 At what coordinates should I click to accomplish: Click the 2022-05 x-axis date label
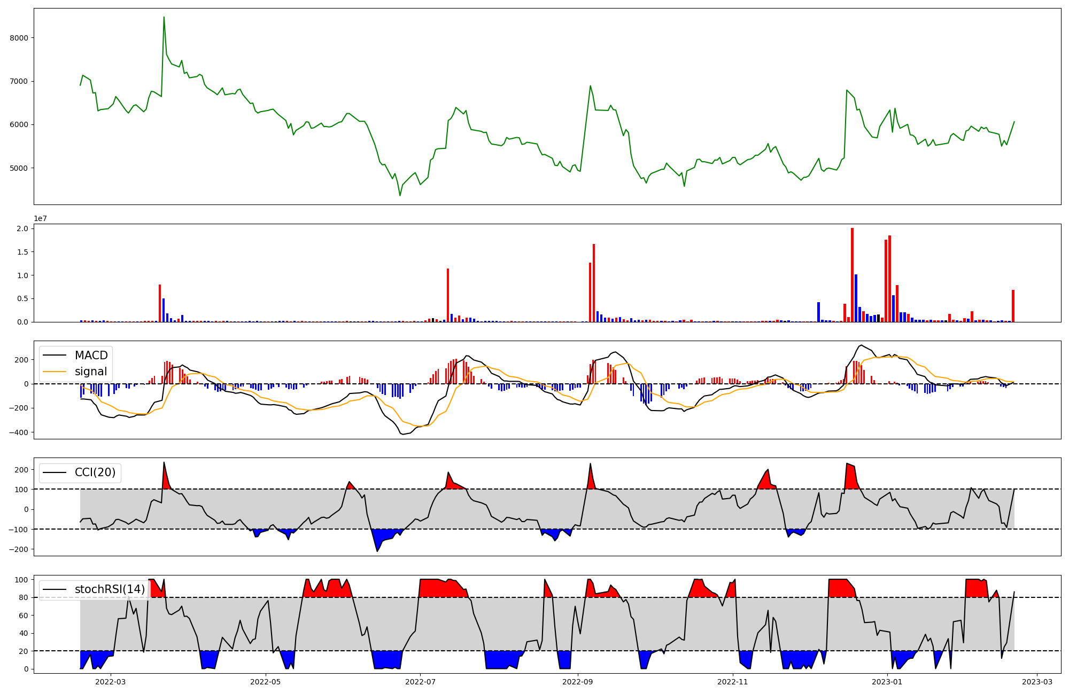(x=266, y=682)
